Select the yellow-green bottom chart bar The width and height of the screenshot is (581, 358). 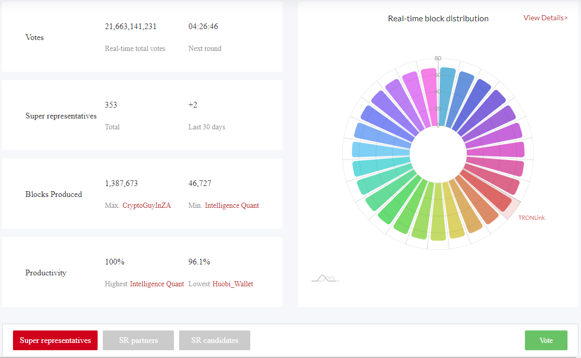pos(438,211)
